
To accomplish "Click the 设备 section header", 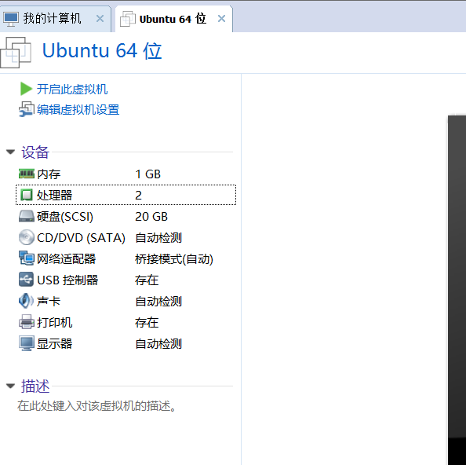I will pos(35,152).
